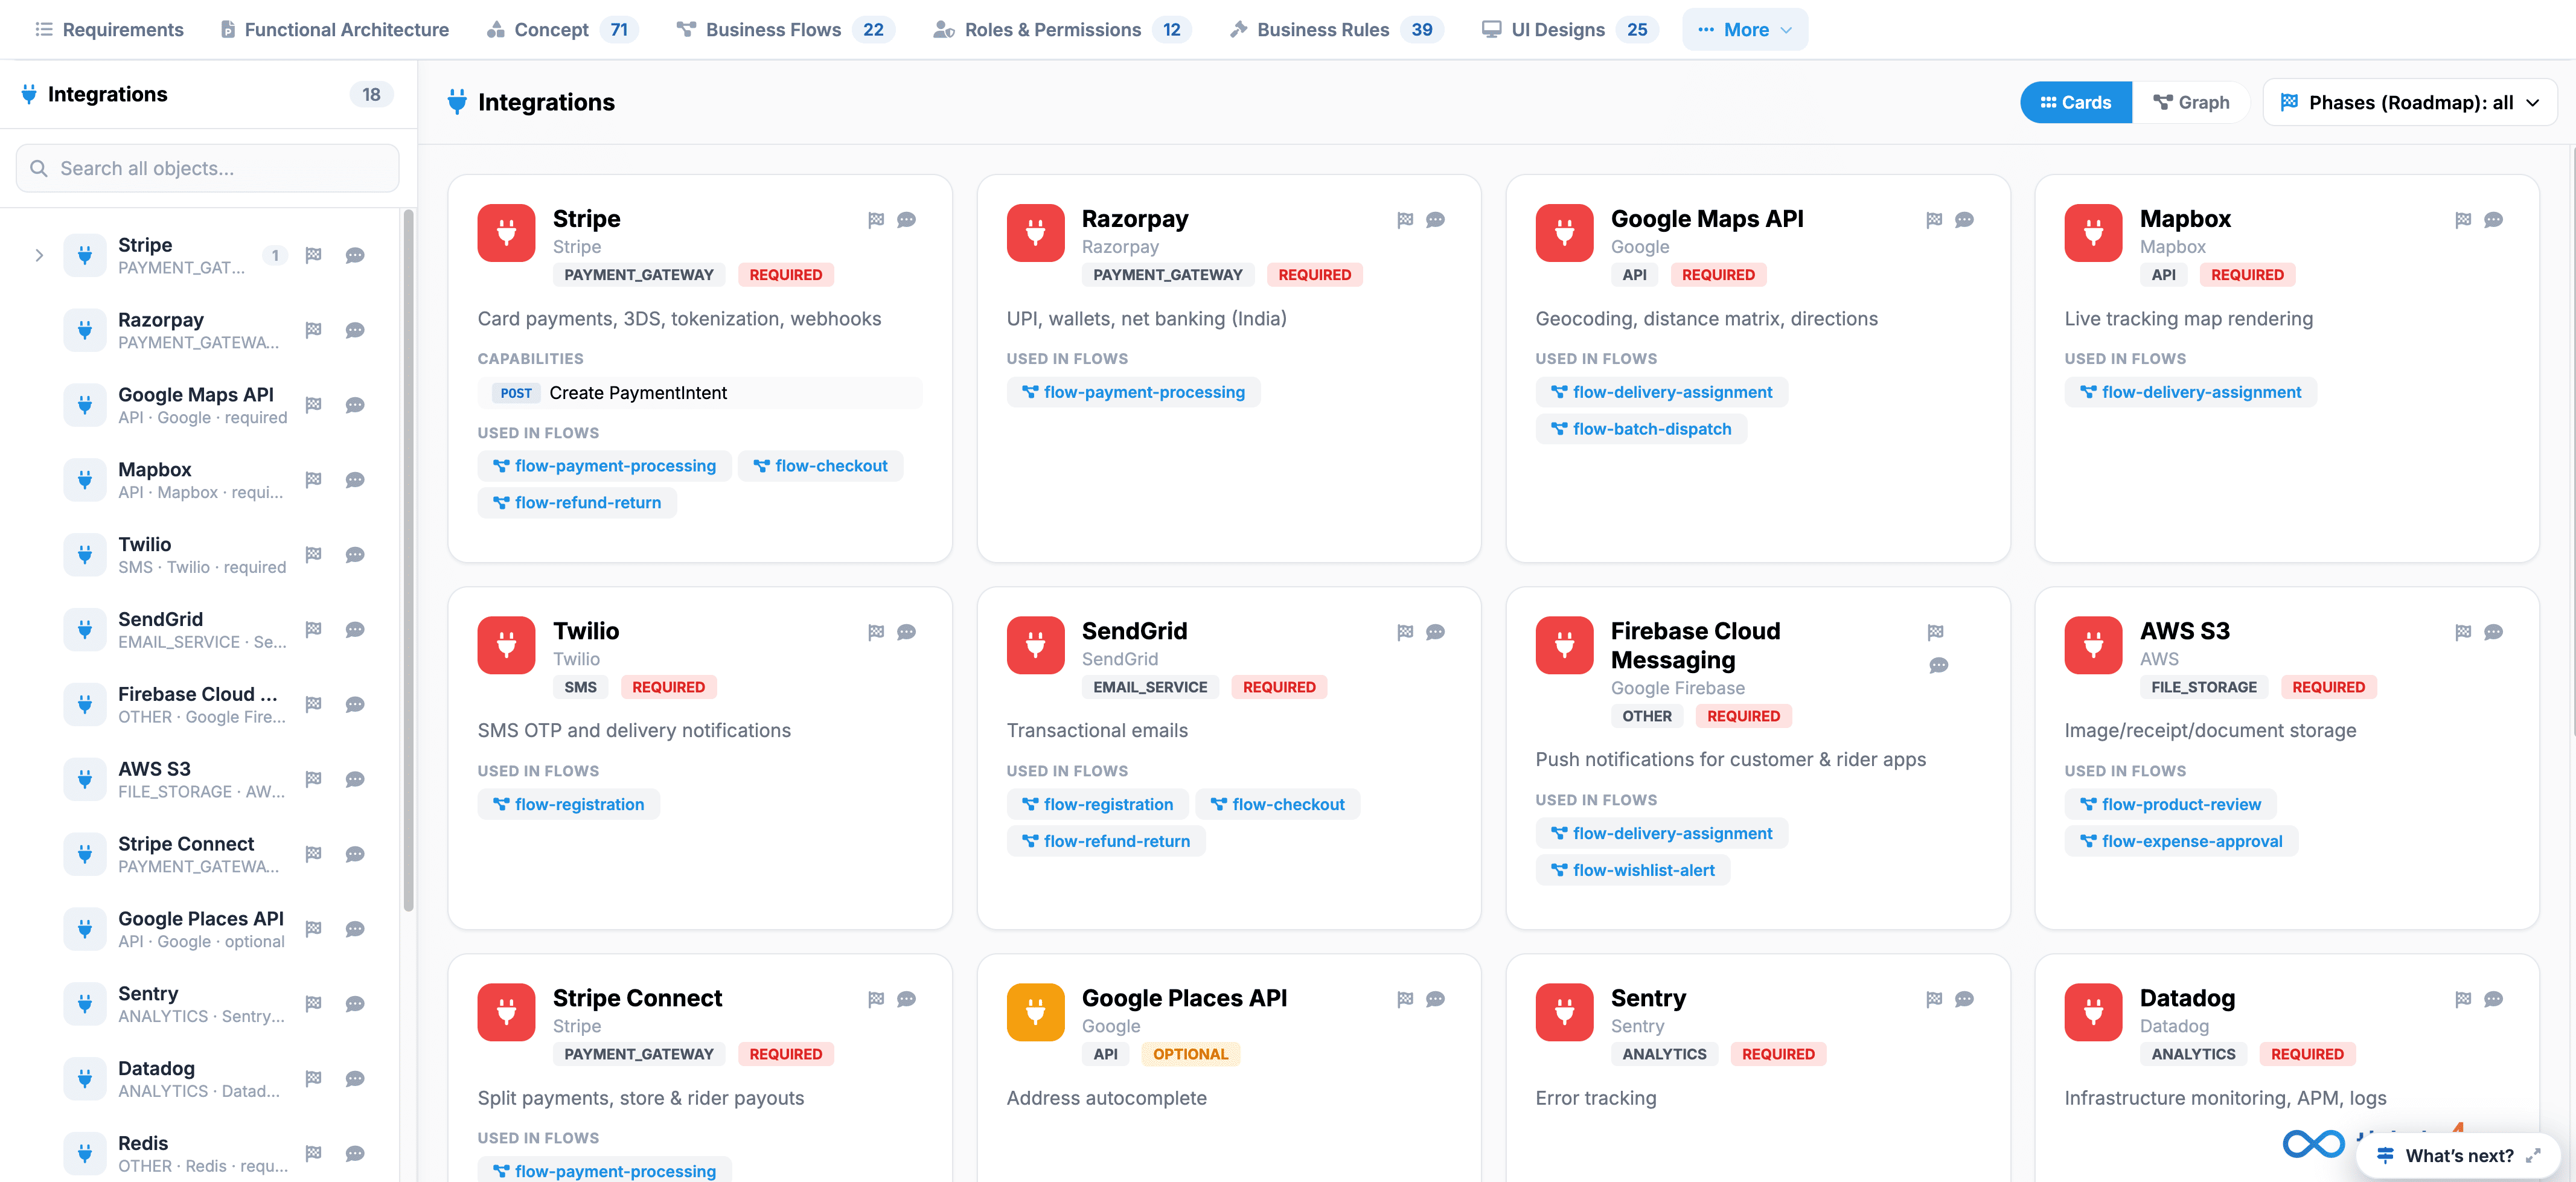2576x1182 pixels.
Task: Click flag icon on Stripe Connect card
Action: (x=875, y=999)
